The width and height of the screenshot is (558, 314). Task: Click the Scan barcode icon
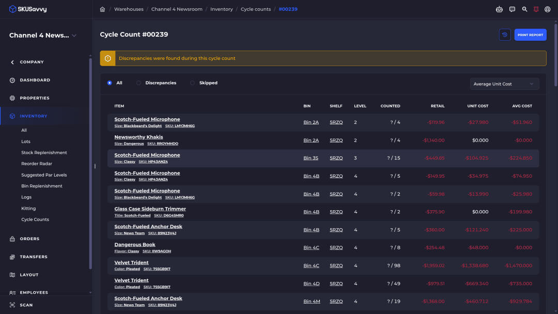[x=12, y=305]
